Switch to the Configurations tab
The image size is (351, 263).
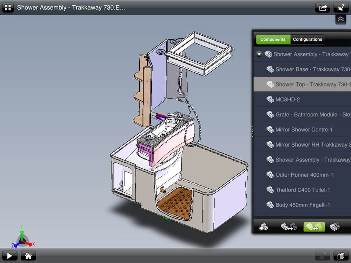point(307,39)
